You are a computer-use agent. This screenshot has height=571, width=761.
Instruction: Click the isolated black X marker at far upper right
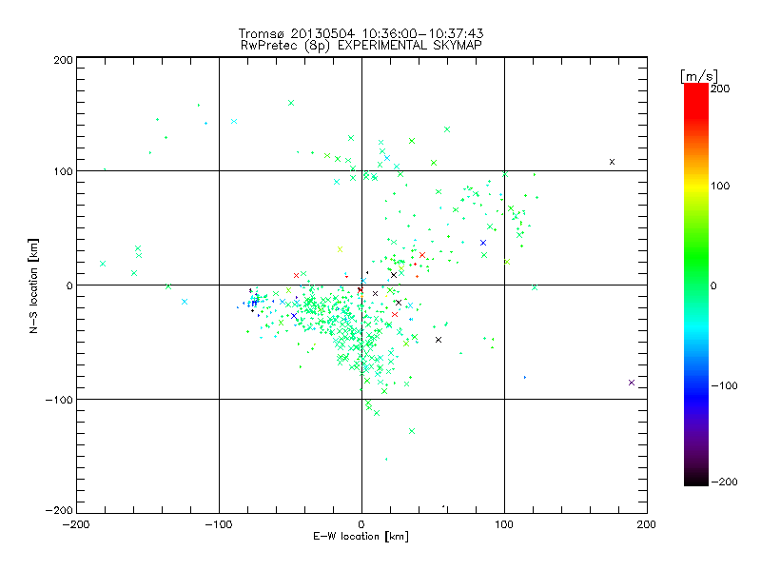point(612,162)
